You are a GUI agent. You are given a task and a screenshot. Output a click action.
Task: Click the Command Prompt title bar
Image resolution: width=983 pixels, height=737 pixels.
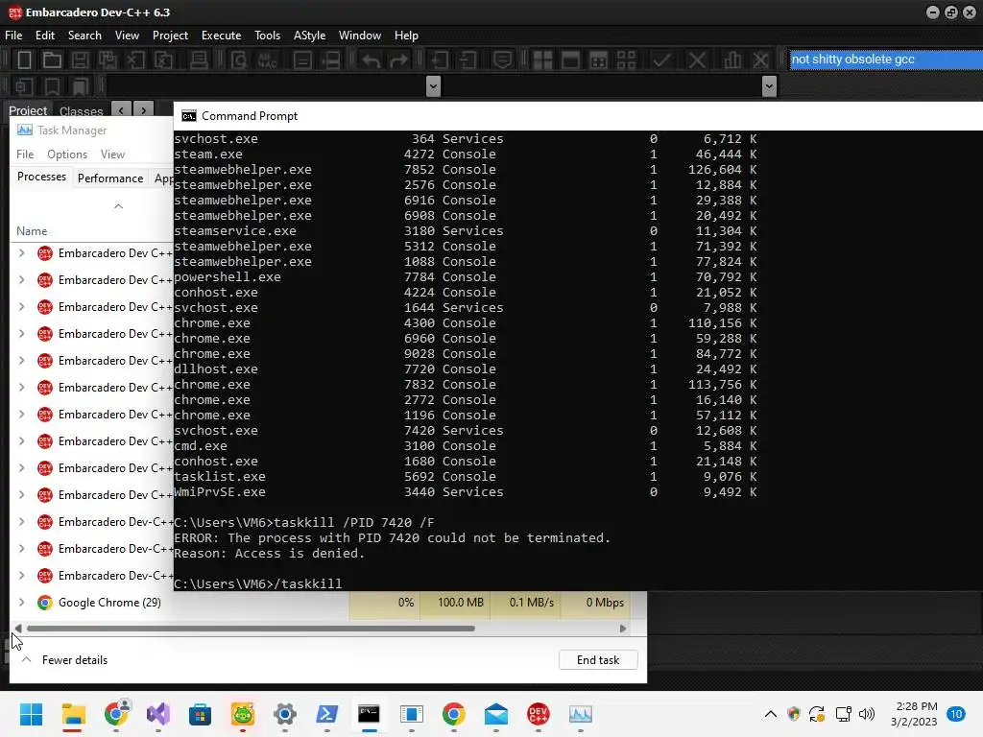click(578, 116)
